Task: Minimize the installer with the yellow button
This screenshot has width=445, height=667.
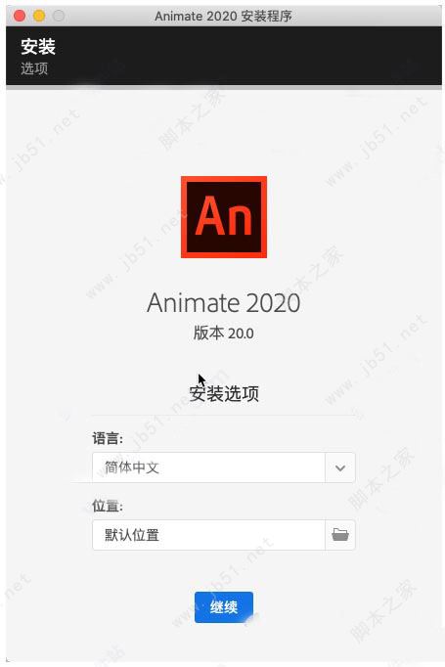Action: point(39,17)
